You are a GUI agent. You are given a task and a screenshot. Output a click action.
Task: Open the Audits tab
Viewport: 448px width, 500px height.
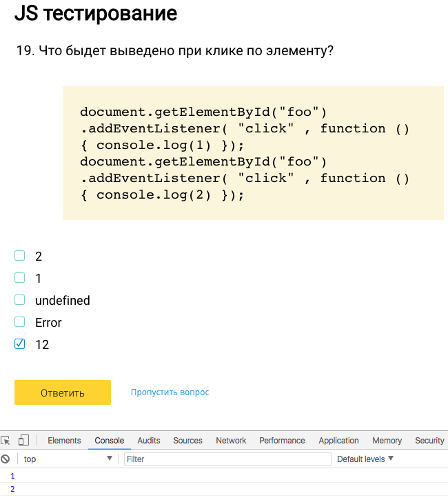tap(149, 441)
